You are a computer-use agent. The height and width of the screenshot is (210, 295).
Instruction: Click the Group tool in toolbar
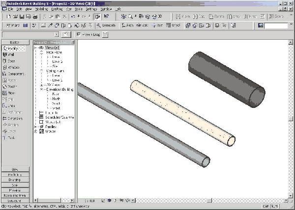pyautogui.click(x=276, y=17)
